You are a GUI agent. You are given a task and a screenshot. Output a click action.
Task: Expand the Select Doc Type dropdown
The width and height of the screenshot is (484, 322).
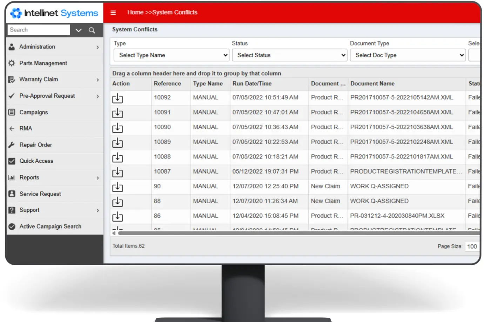tap(408, 55)
